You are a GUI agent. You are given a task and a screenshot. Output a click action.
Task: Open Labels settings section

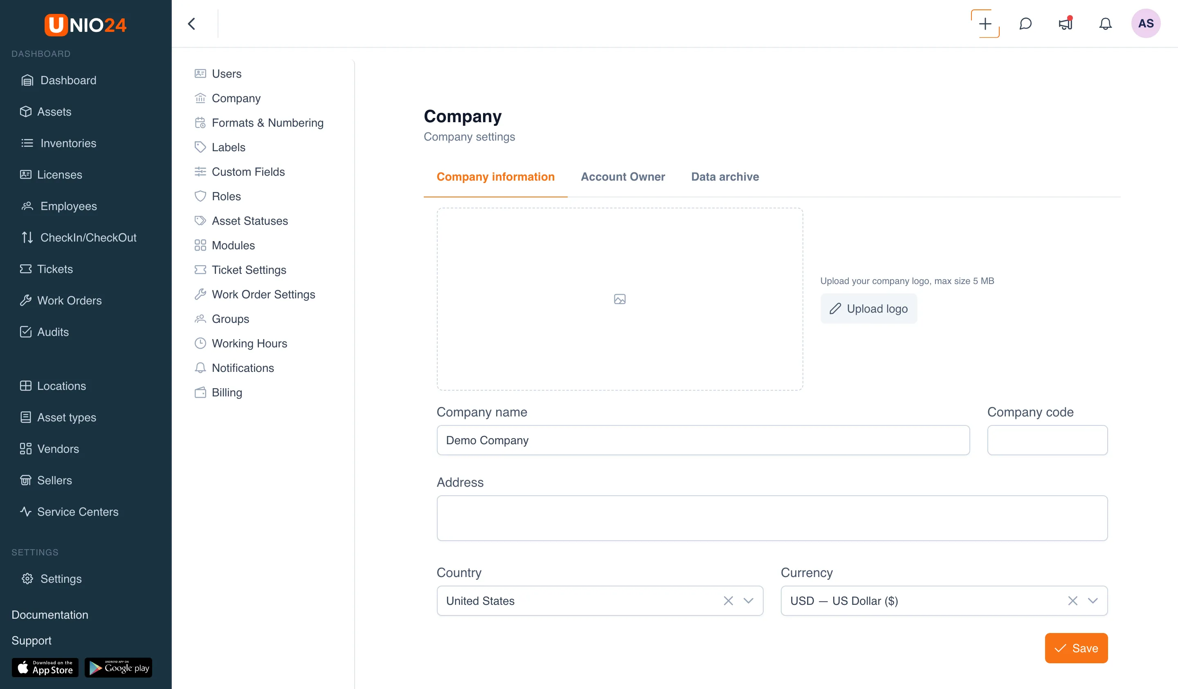(220, 147)
